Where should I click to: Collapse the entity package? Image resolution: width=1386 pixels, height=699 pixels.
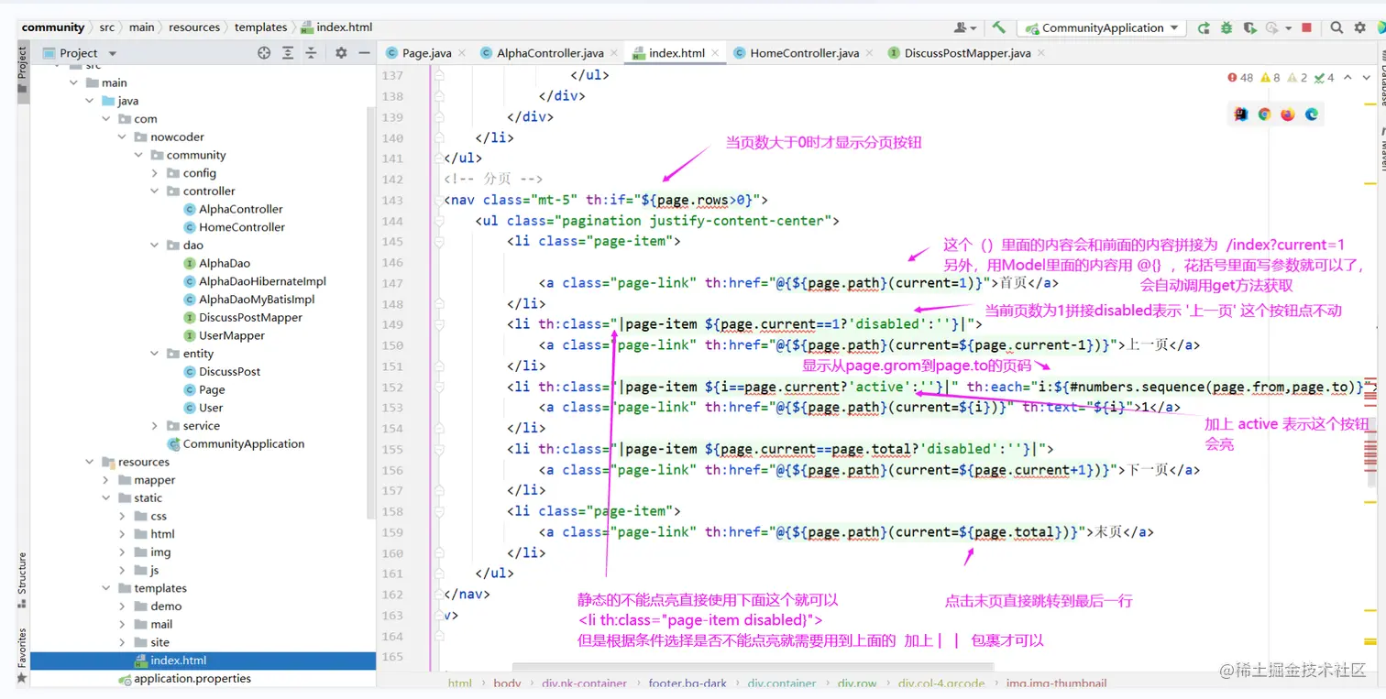[x=155, y=354]
